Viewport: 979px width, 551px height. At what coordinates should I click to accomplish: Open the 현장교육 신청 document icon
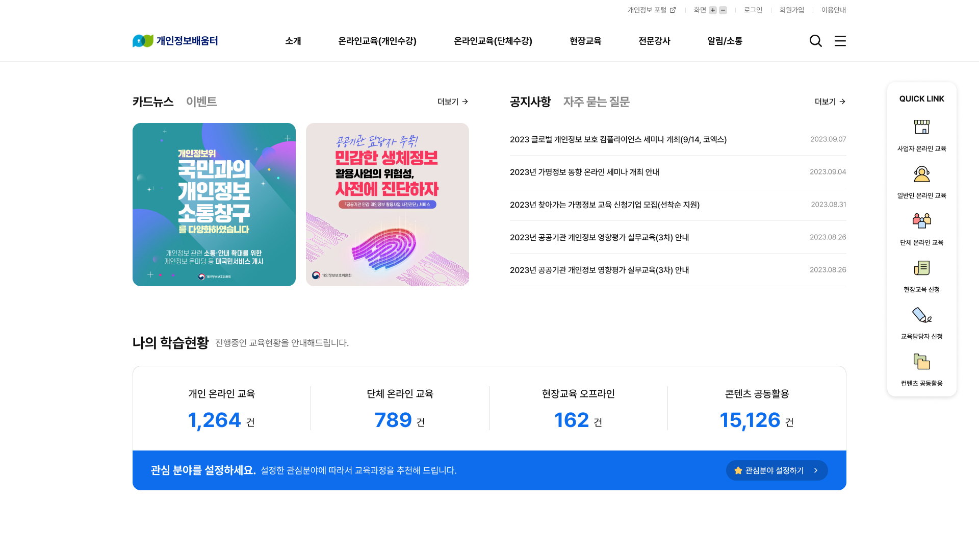coord(921,268)
